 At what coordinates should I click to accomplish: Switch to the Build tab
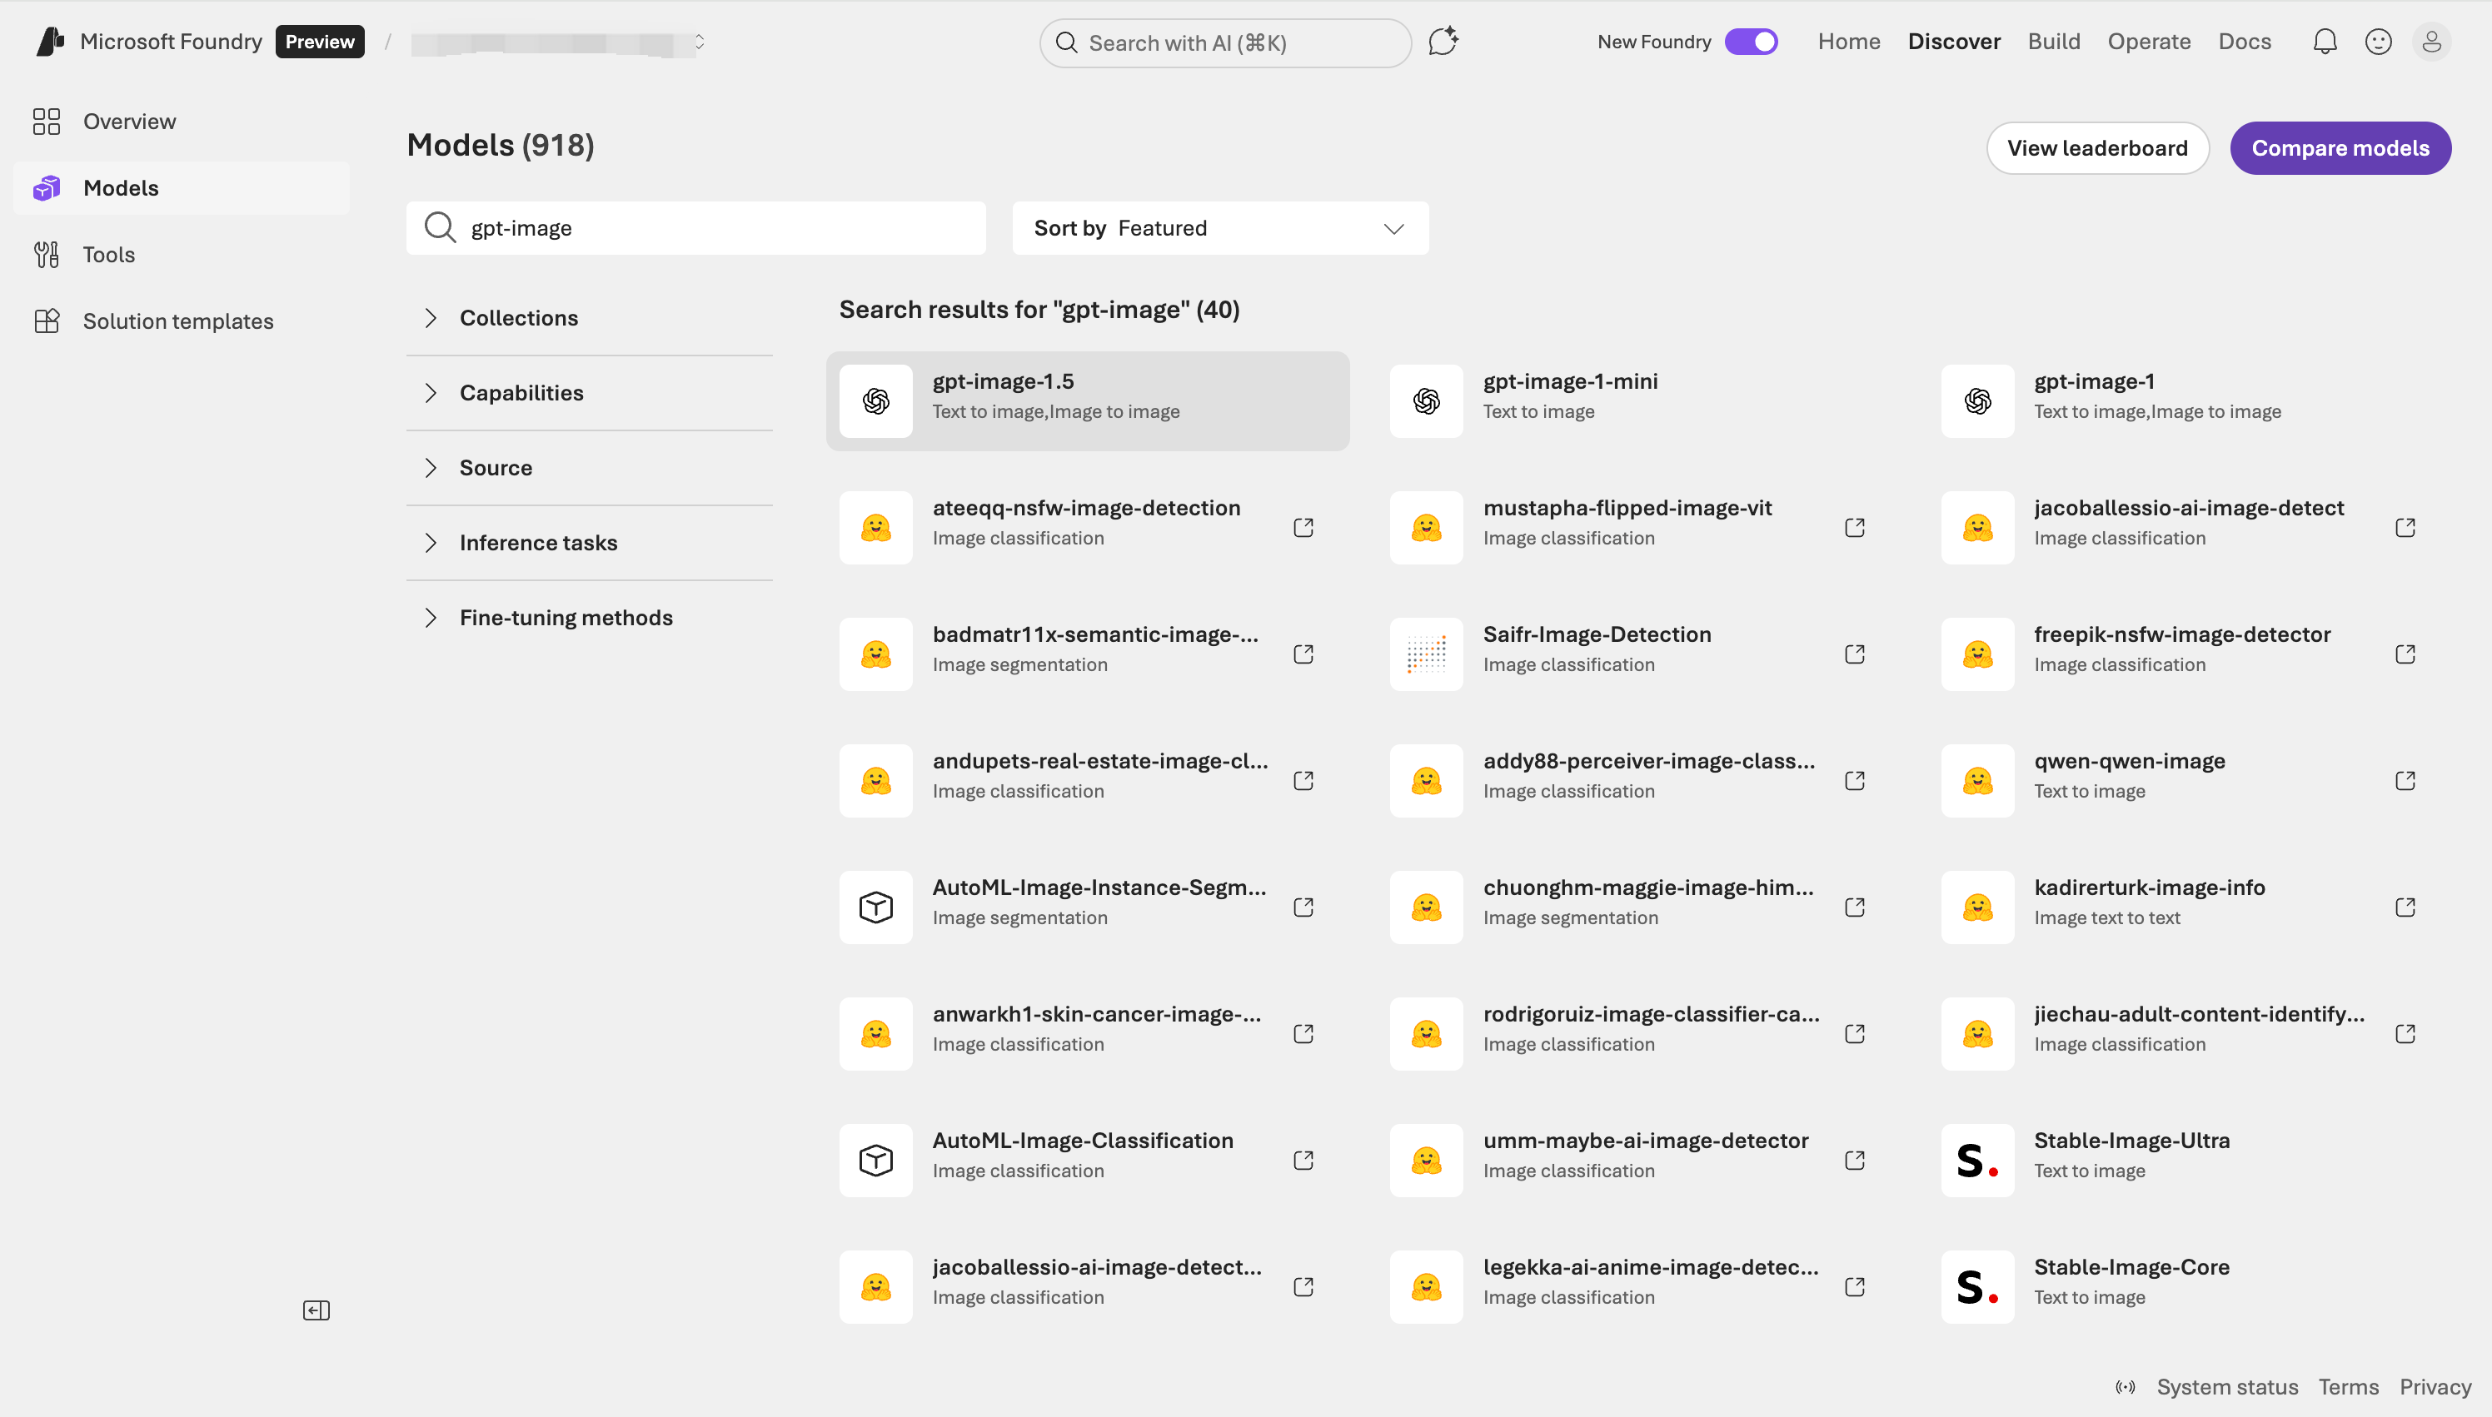[2054, 42]
